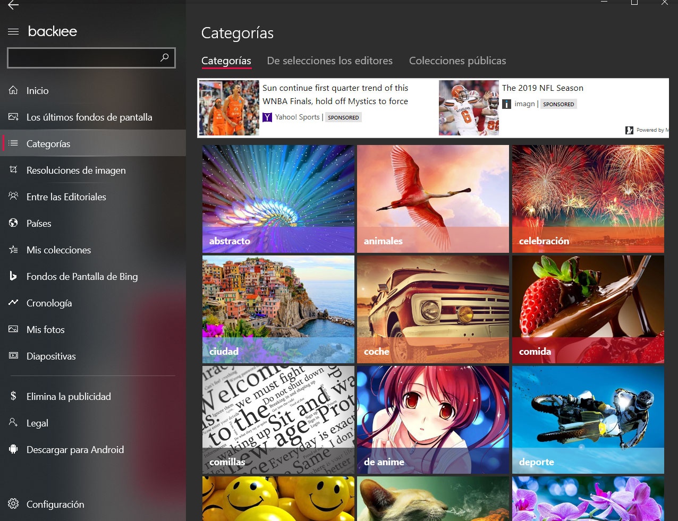
Task: Click the WNBA basketball ad image
Action: [x=229, y=108]
